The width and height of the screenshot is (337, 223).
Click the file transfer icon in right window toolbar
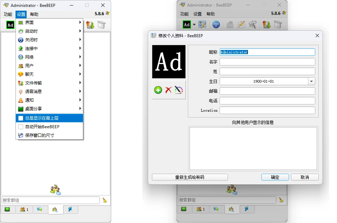(x=266, y=24)
